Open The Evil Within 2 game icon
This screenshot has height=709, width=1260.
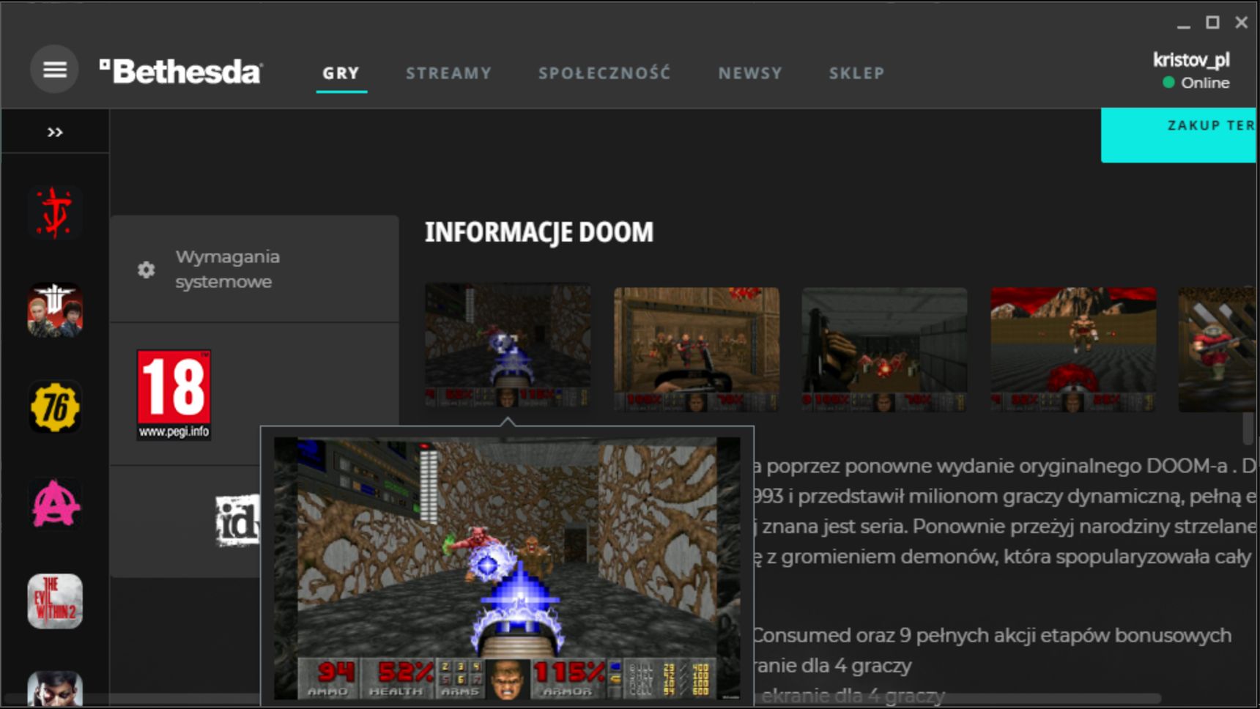[x=55, y=601]
